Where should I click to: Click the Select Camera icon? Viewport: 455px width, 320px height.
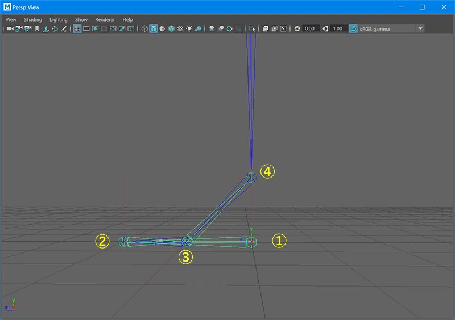(10, 28)
